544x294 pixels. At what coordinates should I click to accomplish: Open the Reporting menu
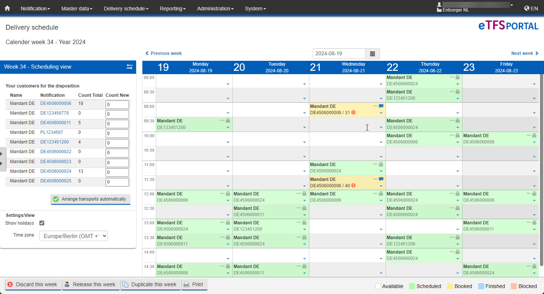[173, 9]
